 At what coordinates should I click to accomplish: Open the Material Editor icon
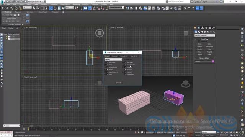(x=158, y=8)
